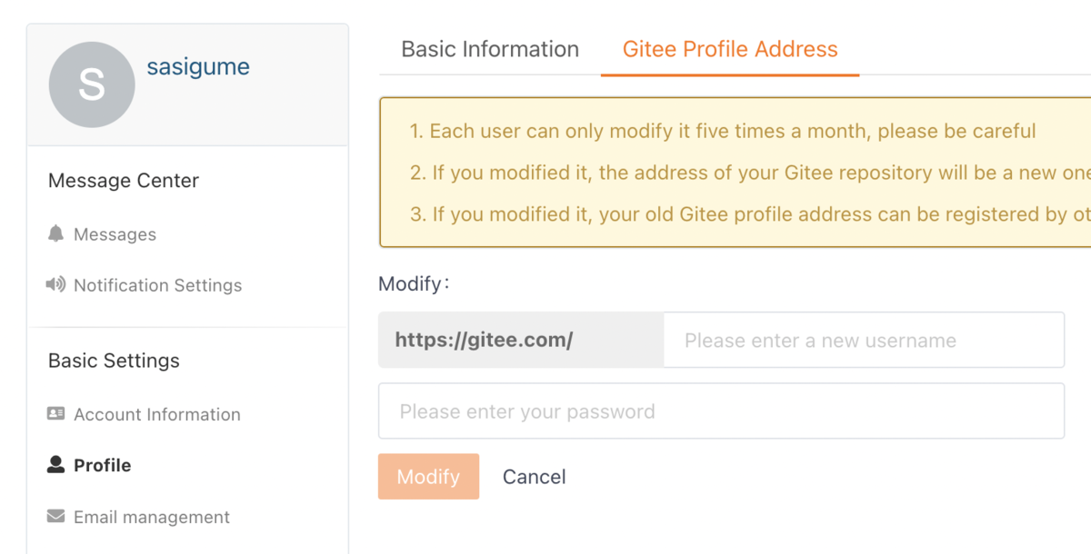Focus the password input field
Screen dimensions: 1091x554
721,411
